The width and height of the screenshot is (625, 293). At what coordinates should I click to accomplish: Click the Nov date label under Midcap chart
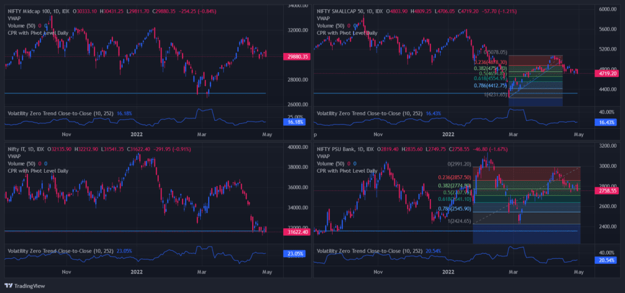67,134
